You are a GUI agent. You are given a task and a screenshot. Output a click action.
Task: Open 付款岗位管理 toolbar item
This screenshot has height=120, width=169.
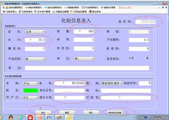(x=78, y=12)
